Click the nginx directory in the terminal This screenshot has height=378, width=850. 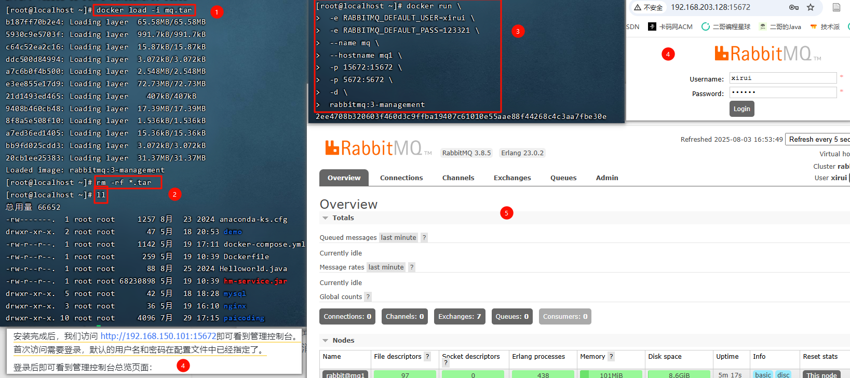coord(235,306)
